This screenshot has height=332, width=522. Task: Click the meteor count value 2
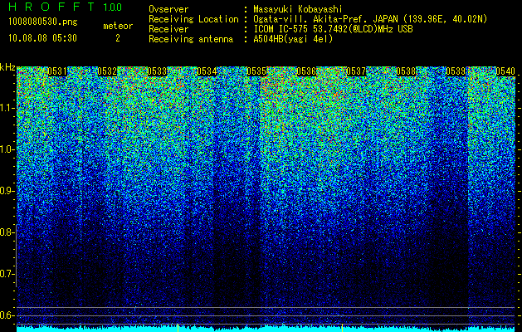118,38
